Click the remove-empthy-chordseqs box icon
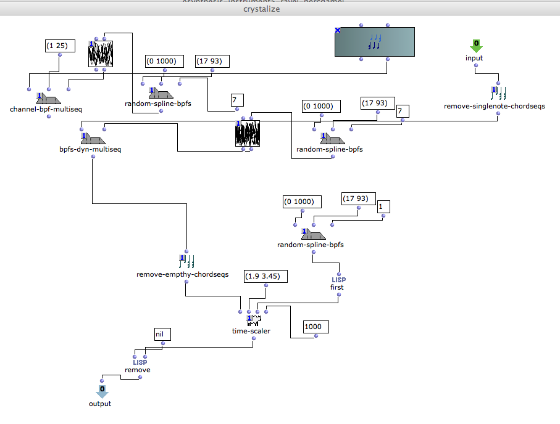Image resolution: width=560 pixels, height=424 pixels. [186, 261]
